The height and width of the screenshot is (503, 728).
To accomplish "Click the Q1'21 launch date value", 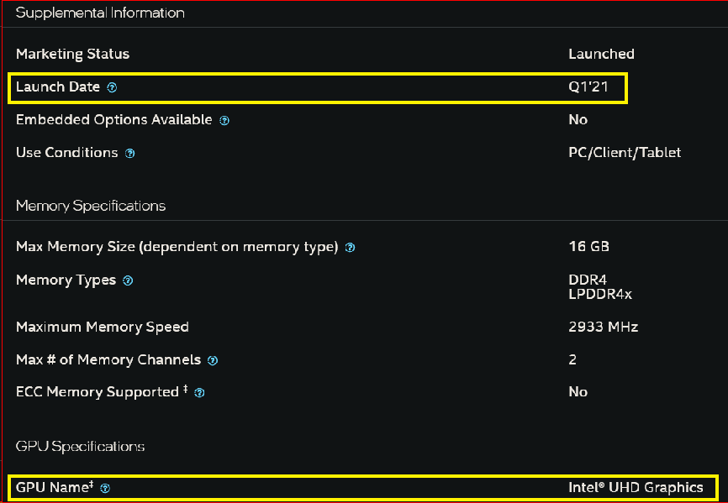I will (x=588, y=87).
